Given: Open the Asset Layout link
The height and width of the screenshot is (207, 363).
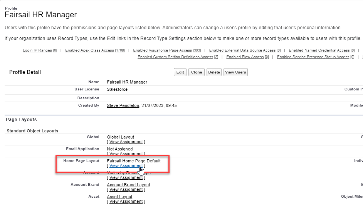Looking at the screenshot, I should [119, 197].
